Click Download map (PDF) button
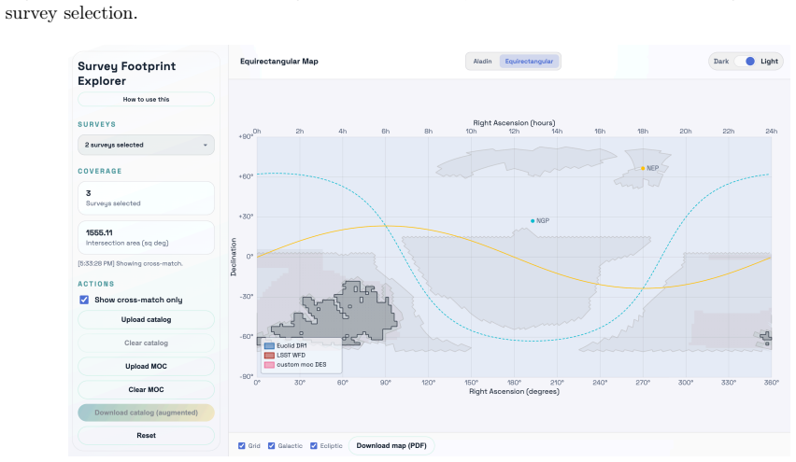Image resolution: width=796 pixels, height=462 pixels. click(391, 446)
